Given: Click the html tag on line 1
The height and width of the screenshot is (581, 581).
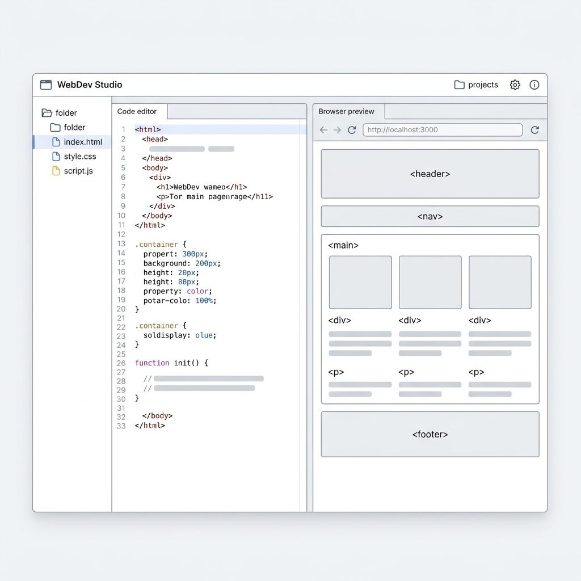Looking at the screenshot, I should pos(148,129).
